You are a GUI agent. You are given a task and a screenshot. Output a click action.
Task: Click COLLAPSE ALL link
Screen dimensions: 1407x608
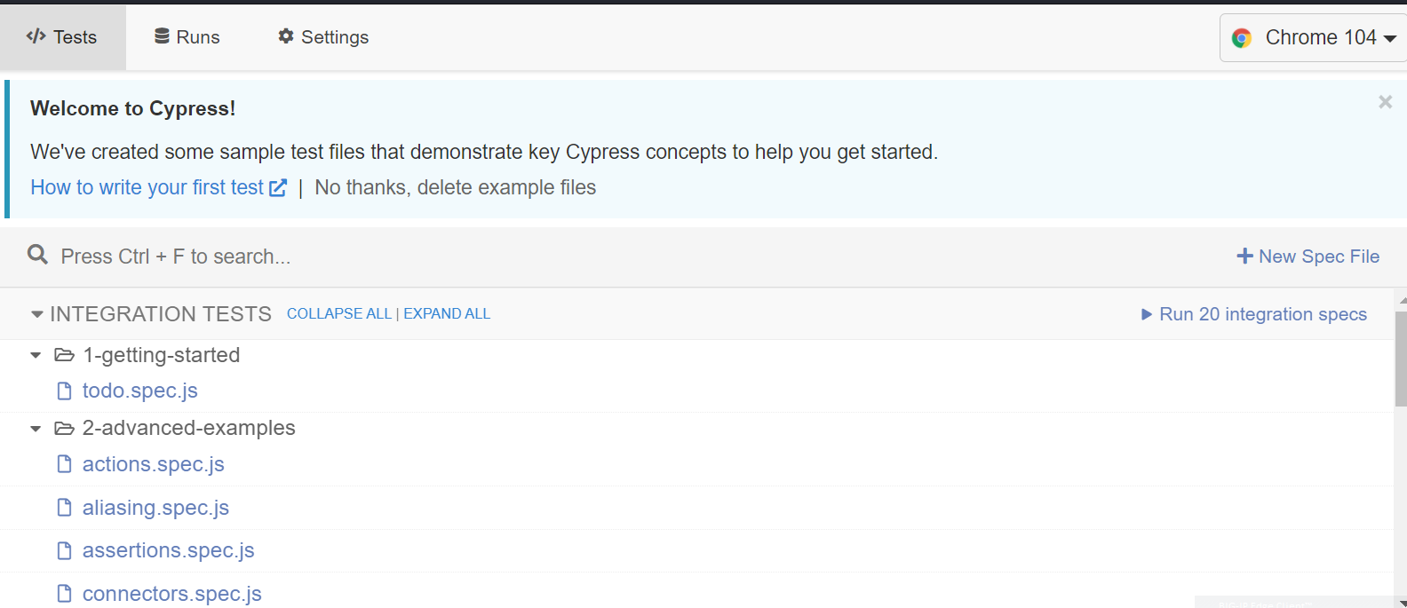[339, 313]
